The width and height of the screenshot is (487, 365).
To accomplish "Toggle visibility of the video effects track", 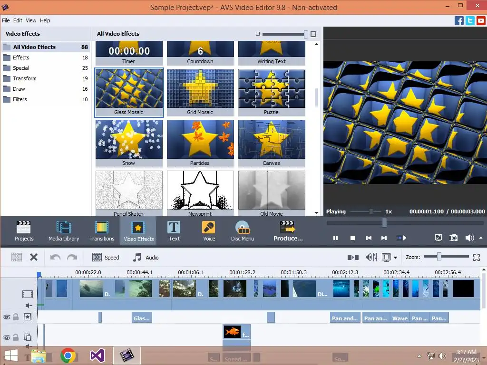I will pos(7,317).
